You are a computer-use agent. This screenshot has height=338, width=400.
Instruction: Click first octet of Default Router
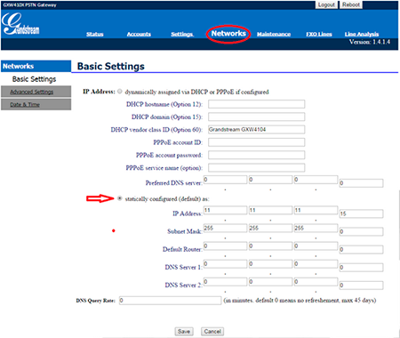[x=225, y=246]
